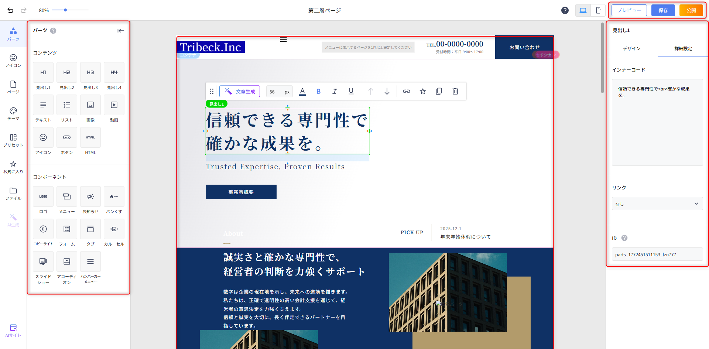Click the 保存 save button
Image resolution: width=709 pixels, height=349 pixels.
pos(663,10)
